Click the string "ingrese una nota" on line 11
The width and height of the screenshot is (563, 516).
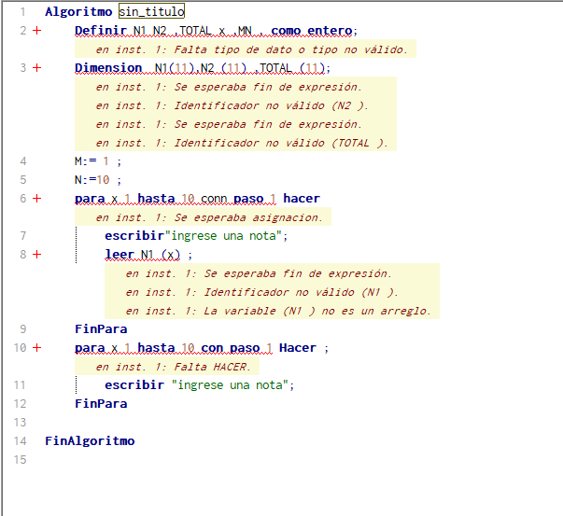point(231,385)
